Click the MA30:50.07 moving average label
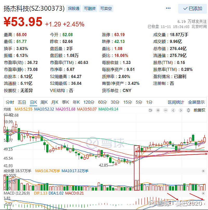 [x=87, y=109]
